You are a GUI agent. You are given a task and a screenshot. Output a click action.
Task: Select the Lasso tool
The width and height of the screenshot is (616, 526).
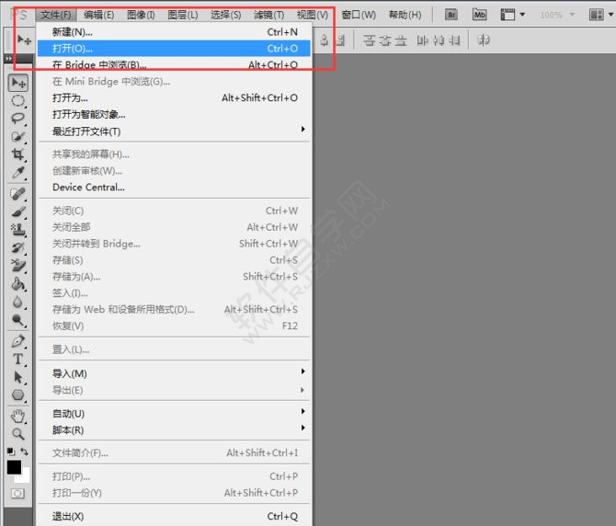[18, 119]
